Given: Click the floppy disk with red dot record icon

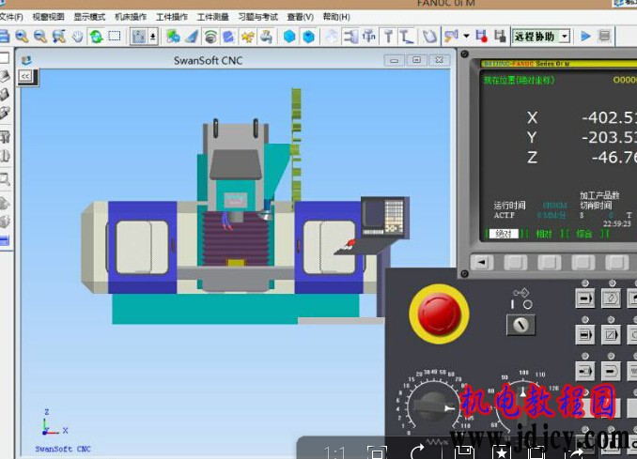Looking at the screenshot, I should [x=481, y=36].
